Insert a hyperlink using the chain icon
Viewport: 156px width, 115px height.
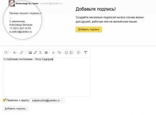pyautogui.click(x=21, y=52)
